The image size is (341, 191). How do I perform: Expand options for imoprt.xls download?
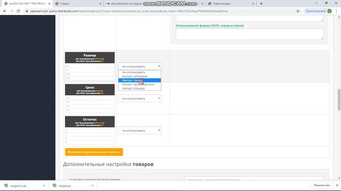point(92,186)
